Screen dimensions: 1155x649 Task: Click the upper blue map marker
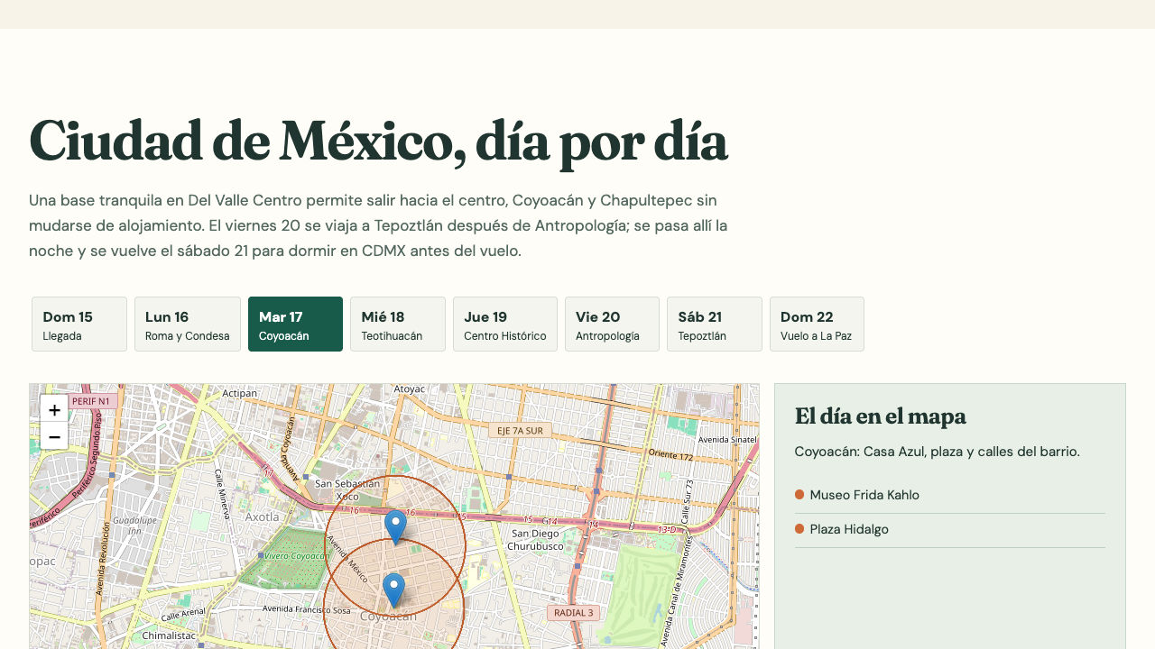point(395,527)
